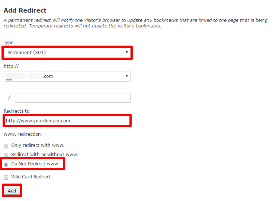Click the Add Redirect heading
This screenshot has width=273, height=201.
[x=25, y=10]
